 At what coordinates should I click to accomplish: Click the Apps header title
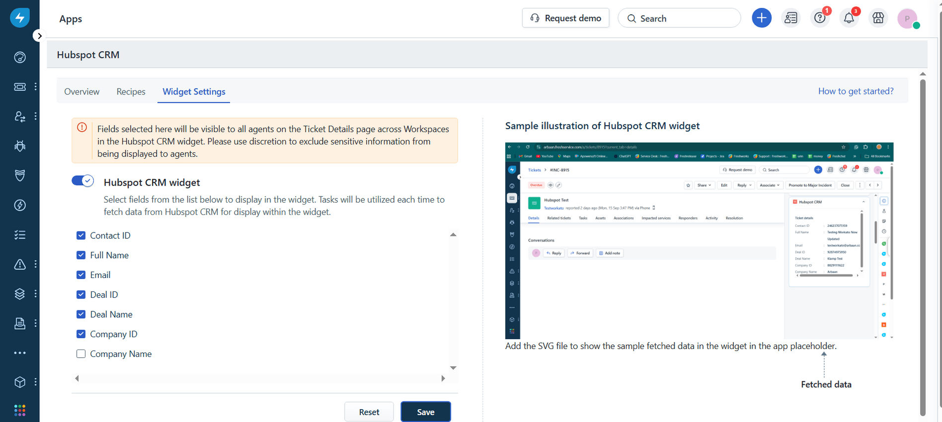click(71, 19)
